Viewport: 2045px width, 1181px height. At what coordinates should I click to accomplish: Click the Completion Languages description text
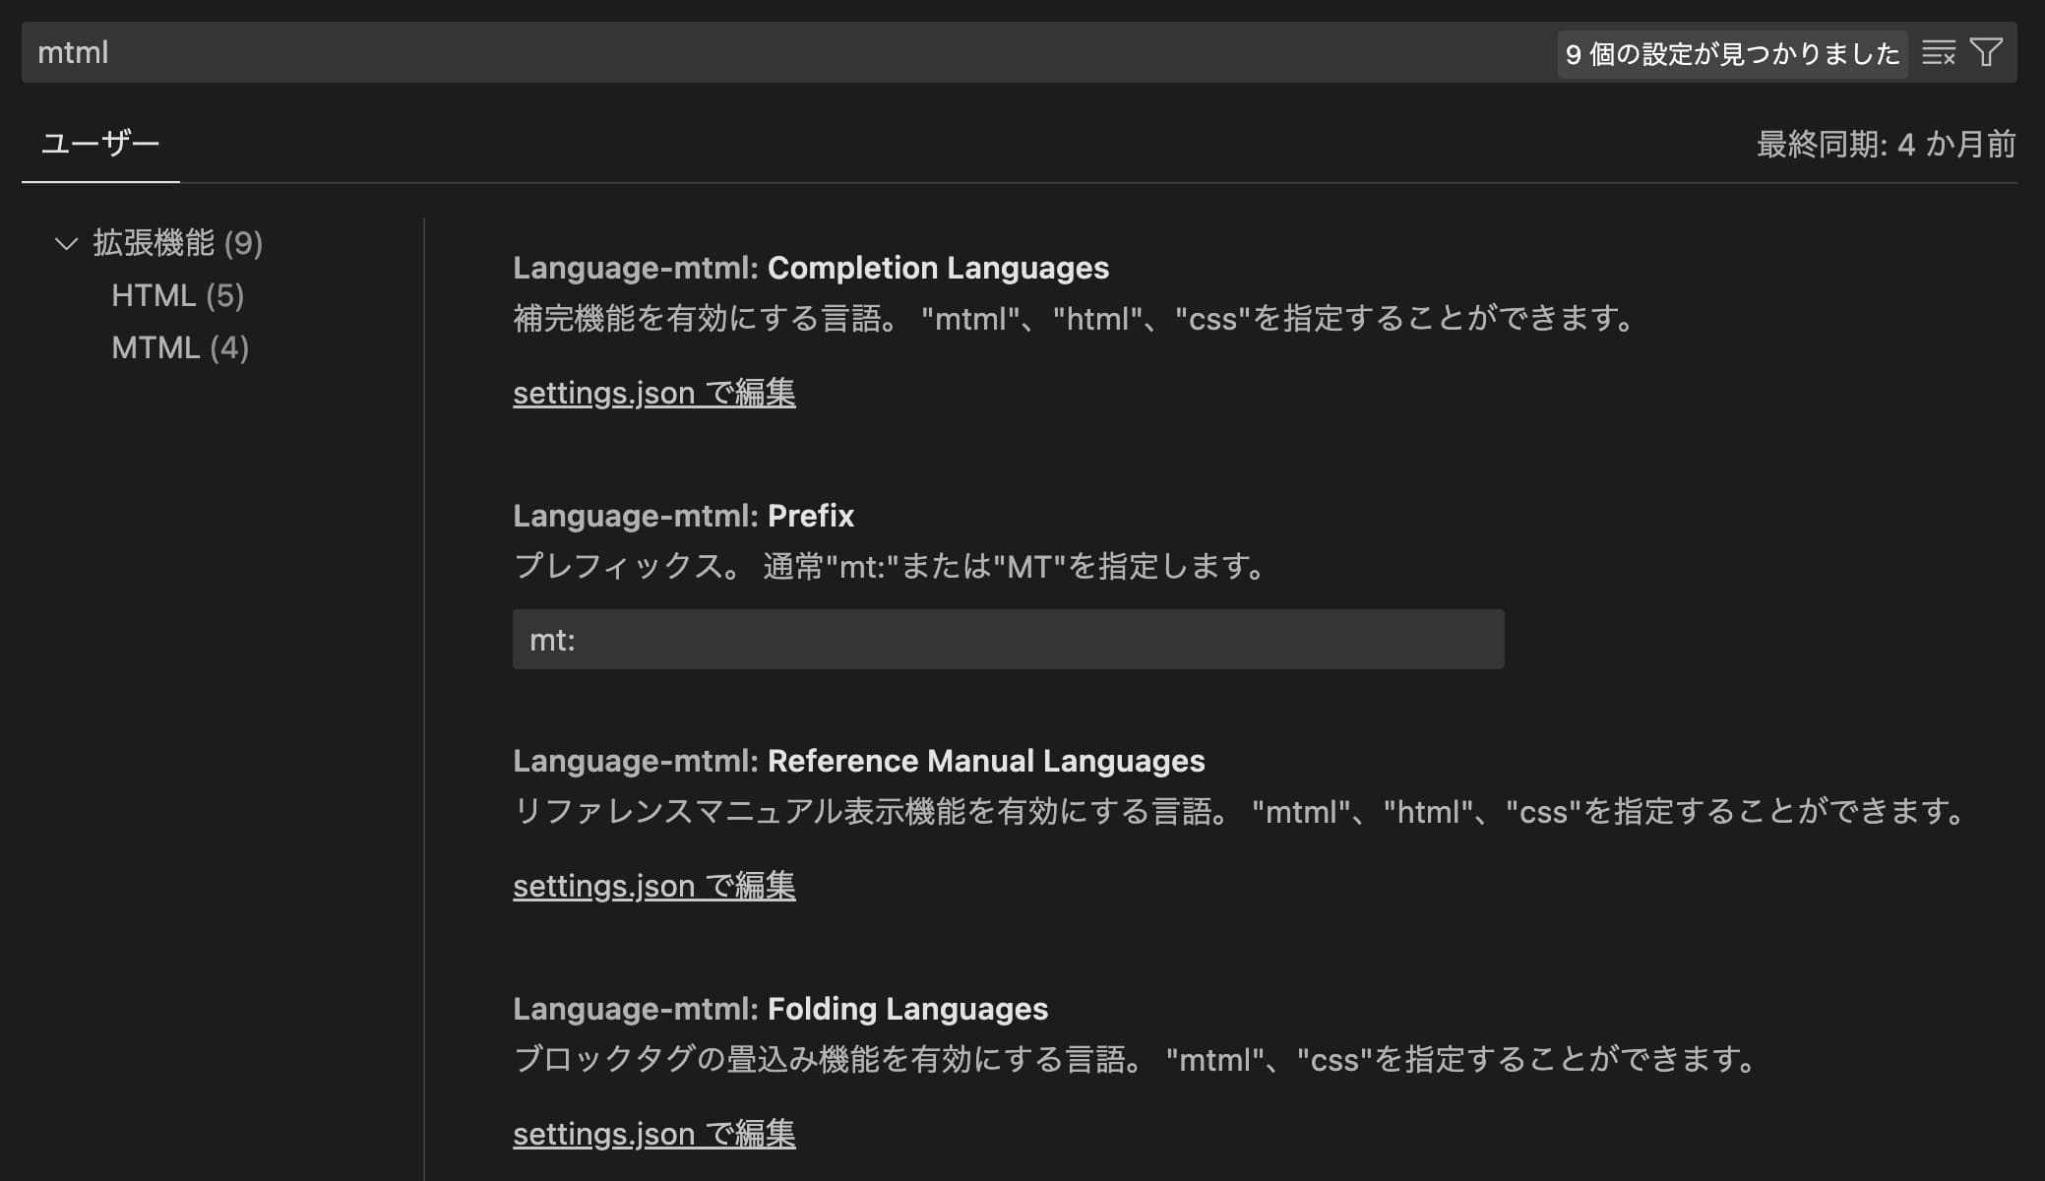1077,319
